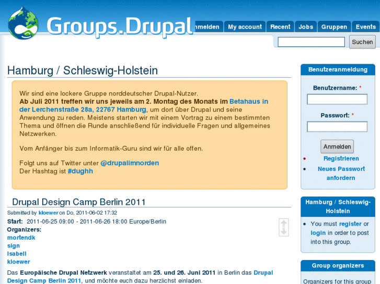Image resolution: width=380 pixels, height=284 pixels.
Task: Click the event Start date text
Action: click(96, 221)
